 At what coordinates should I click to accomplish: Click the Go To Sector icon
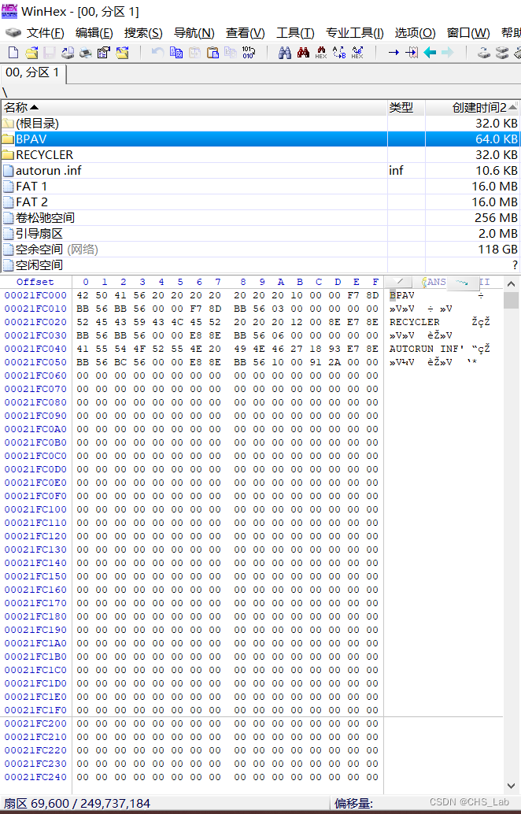[412, 53]
